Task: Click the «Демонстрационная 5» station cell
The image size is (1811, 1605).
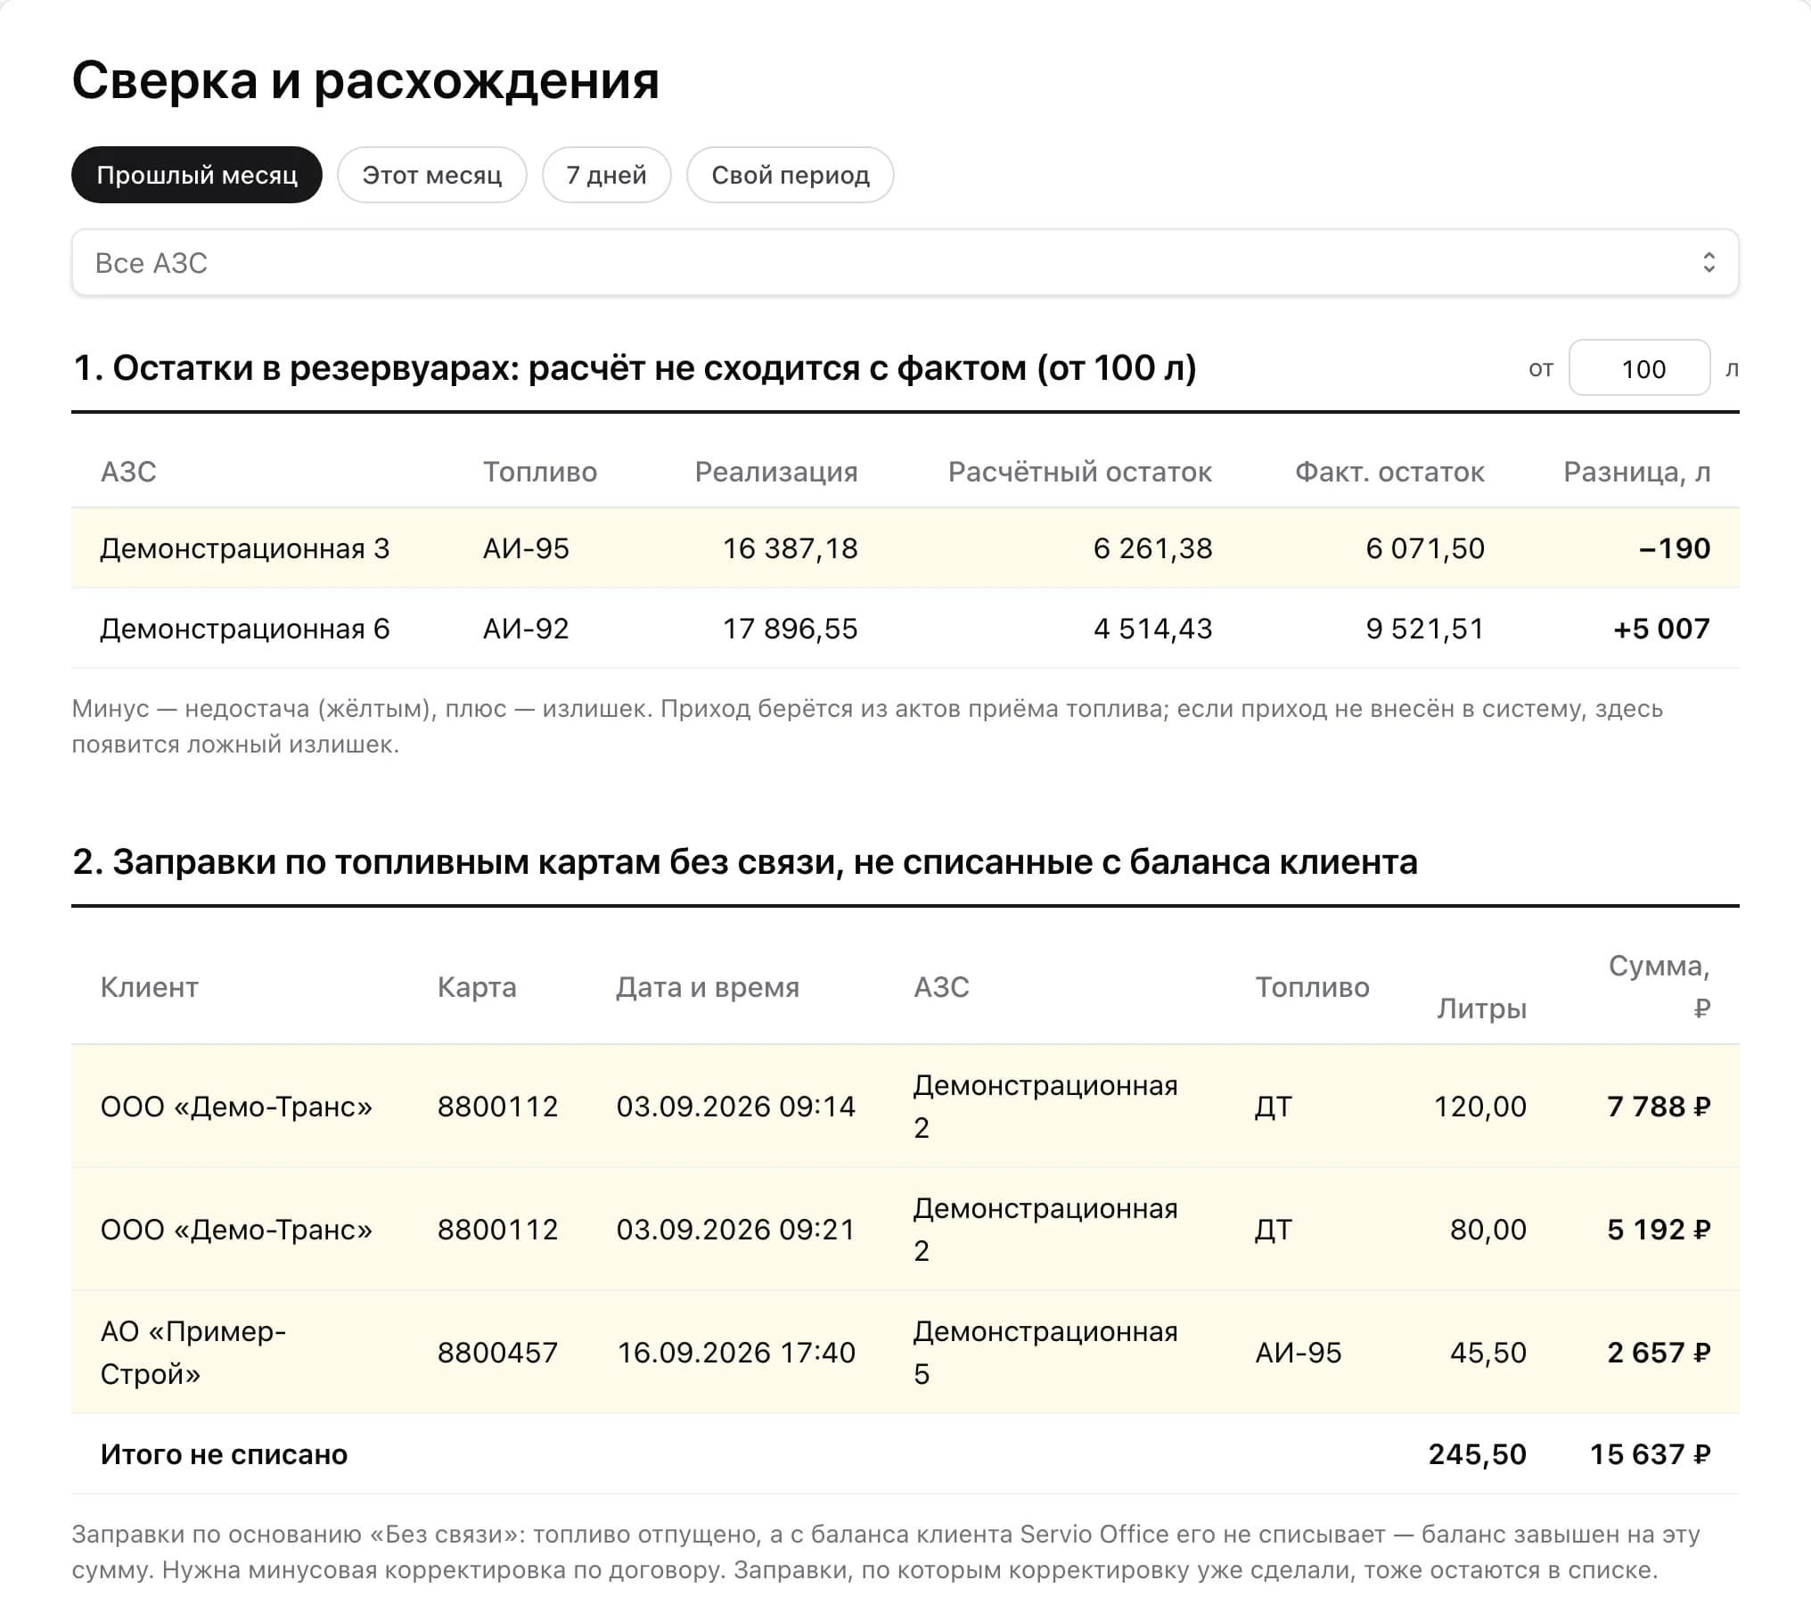Action: 1045,1353
